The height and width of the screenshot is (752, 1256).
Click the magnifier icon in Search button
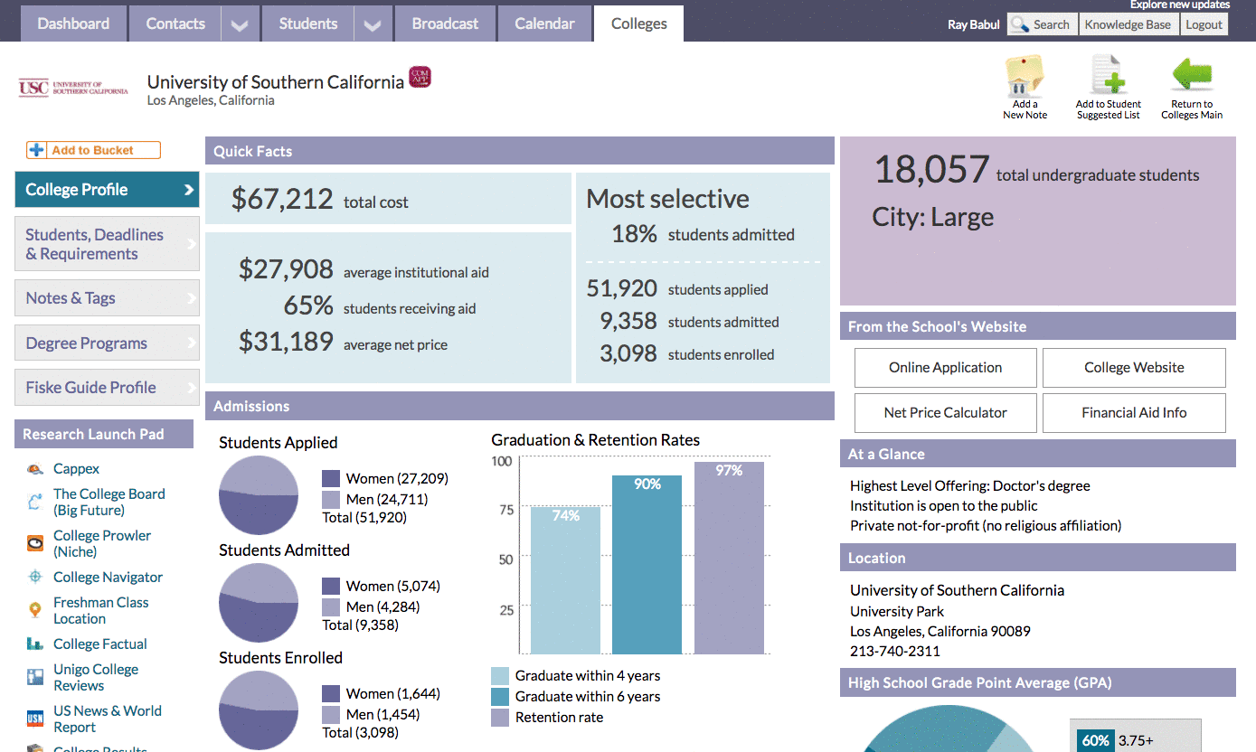coord(1020,25)
